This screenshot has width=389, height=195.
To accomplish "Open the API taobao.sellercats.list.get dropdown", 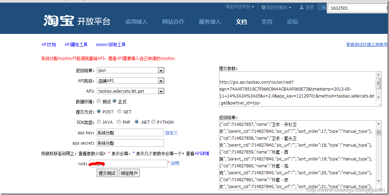I will 130,91.
